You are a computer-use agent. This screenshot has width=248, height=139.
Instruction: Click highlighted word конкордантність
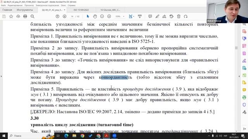tap(115, 77)
